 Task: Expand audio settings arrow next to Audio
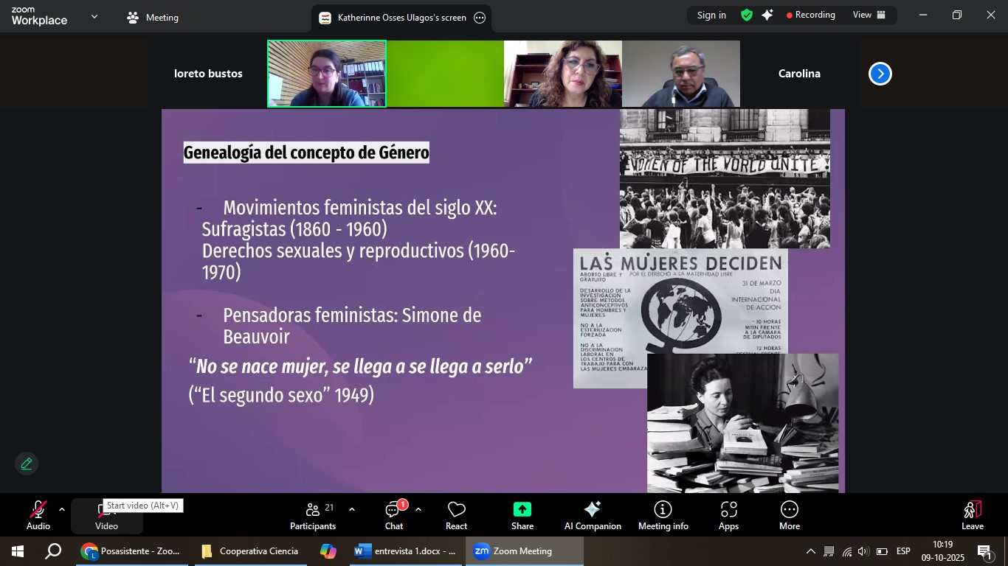(62, 509)
